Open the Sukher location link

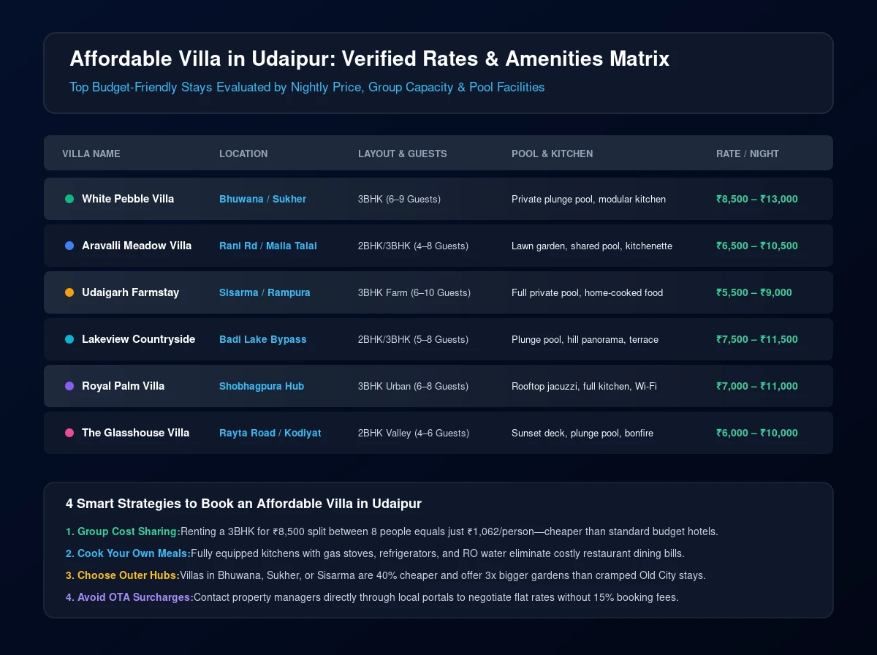coord(289,199)
